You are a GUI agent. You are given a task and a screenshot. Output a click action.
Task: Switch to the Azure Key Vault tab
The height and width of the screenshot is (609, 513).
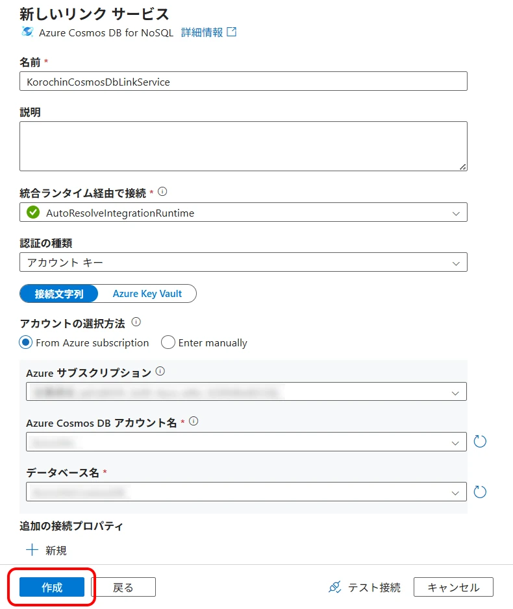pos(147,294)
